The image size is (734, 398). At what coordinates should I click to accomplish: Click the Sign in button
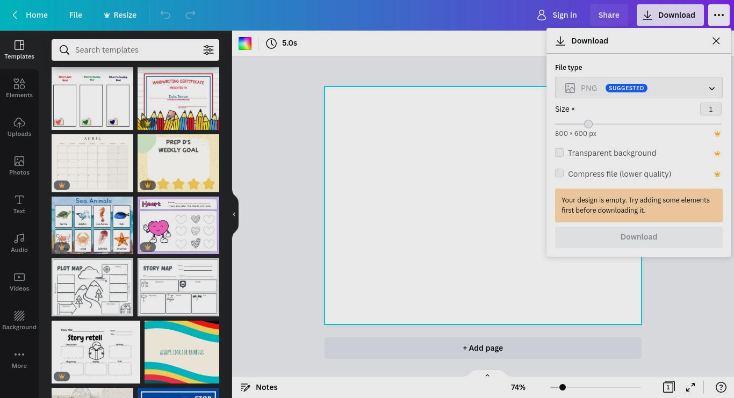tap(557, 15)
